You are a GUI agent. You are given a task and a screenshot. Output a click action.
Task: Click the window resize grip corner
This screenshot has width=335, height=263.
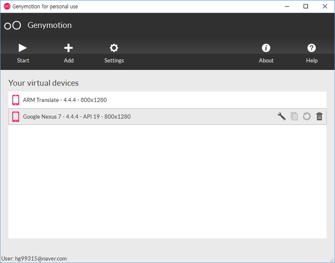[x=332, y=260]
